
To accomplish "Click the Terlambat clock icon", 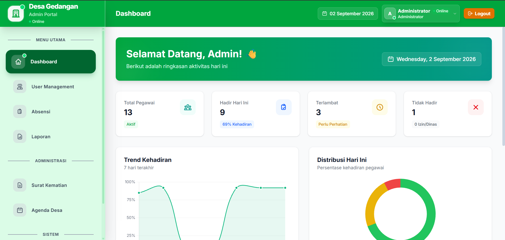I will (x=380, y=107).
